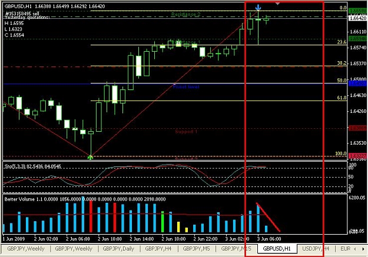Open the GBPJPY,M15 chart tab
The image size is (368, 257).
[x=236, y=249]
